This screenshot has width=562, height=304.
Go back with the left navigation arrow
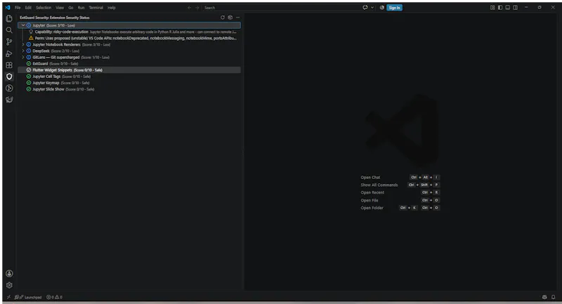tap(189, 8)
